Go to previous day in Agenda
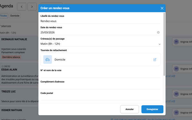Screen dimensions: 192x120 [21, 7]
